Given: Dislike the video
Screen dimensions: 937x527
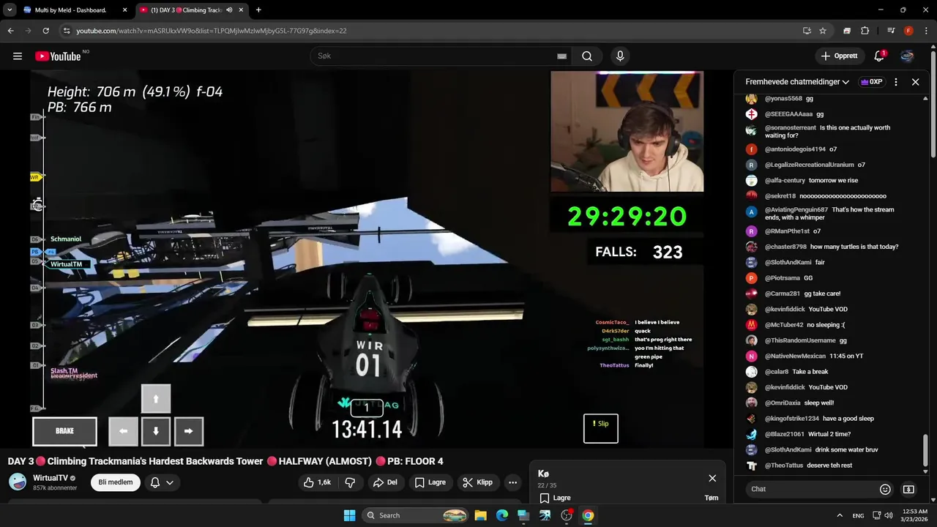Looking at the screenshot, I should click(350, 482).
